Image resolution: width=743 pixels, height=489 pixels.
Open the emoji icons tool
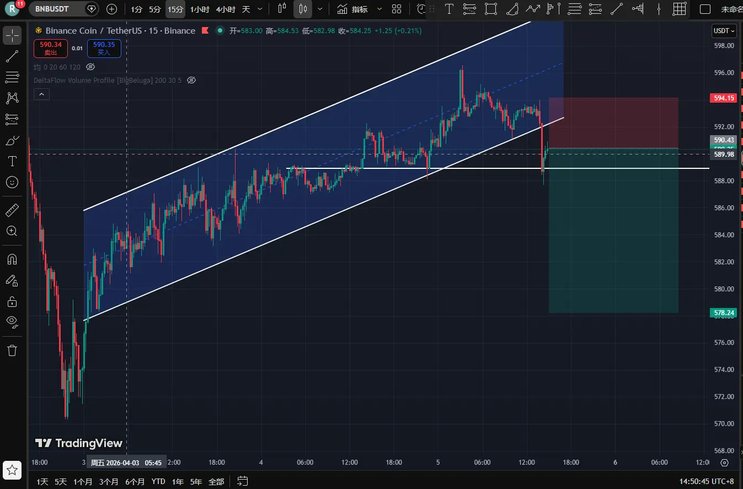click(x=12, y=182)
